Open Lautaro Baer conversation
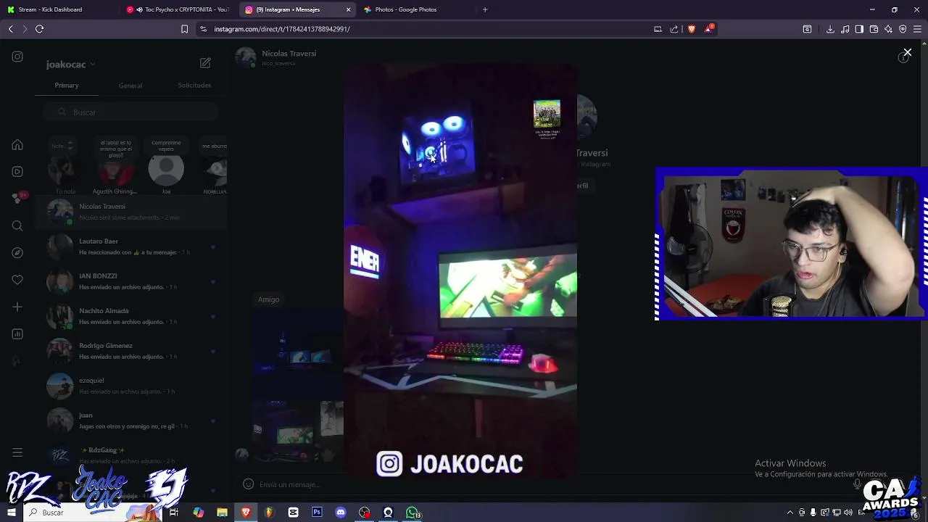928x522 pixels. [131, 246]
